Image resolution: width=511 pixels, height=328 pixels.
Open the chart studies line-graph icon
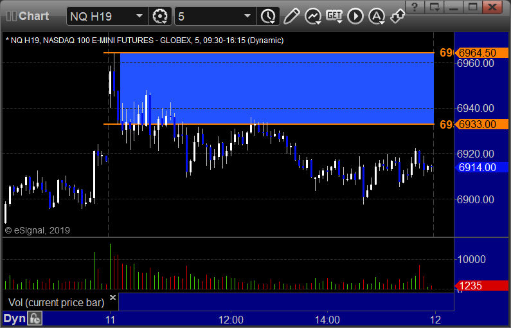[313, 16]
